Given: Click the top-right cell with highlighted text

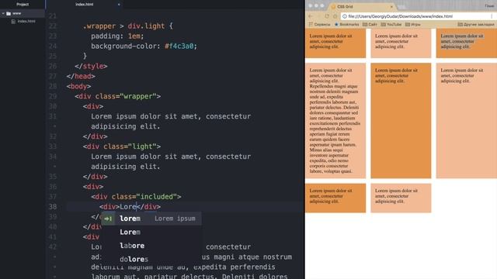Looking at the screenshot, I should point(467,43).
